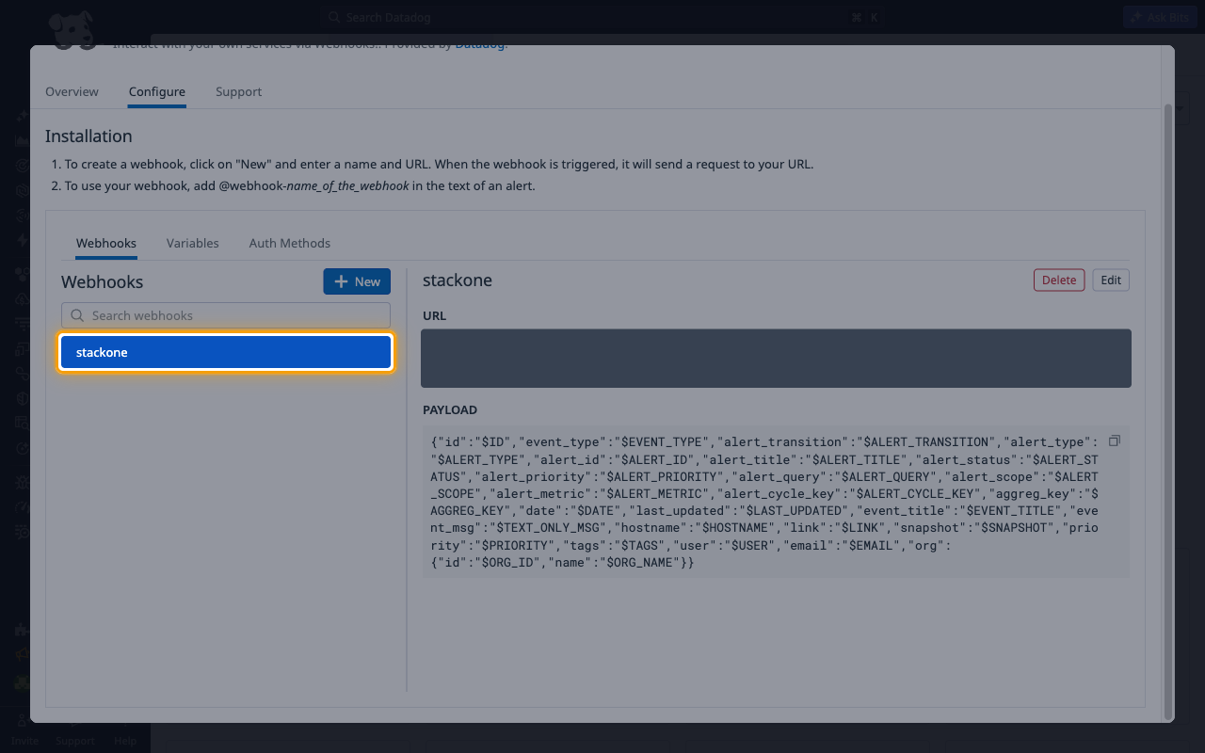Click the modal's vertical scrollbar
This screenshot has height=753, width=1205.
click(x=1169, y=411)
